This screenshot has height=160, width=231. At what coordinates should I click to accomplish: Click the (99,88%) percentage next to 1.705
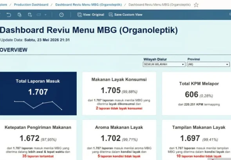130,92
